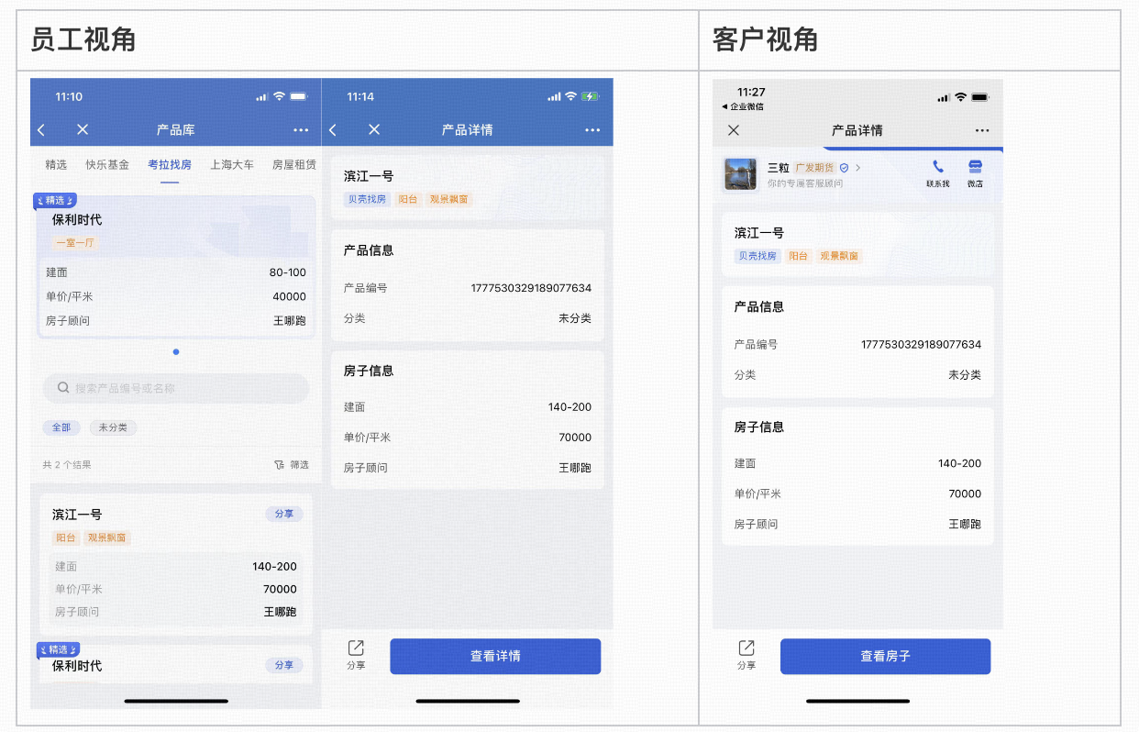Viewport: 1139px width, 732px height.
Task: Click the 查看房子 button
Action: pos(885,656)
